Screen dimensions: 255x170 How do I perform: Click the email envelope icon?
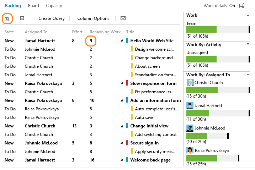(x=123, y=18)
